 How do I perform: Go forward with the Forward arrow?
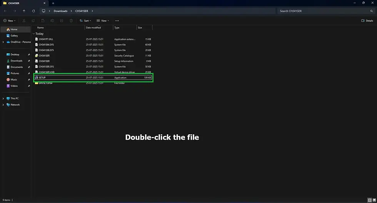[15, 11]
